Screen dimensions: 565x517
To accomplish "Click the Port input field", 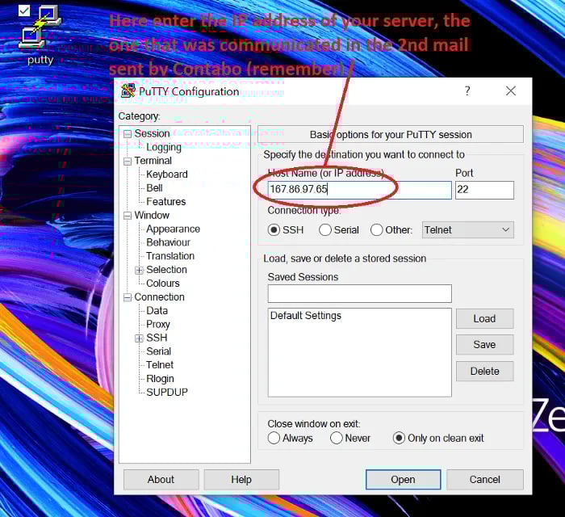I will tap(484, 190).
